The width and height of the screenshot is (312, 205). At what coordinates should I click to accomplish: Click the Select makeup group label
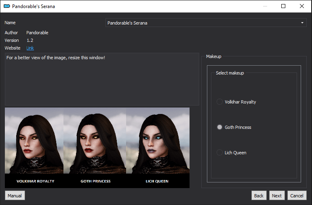(x=230, y=73)
